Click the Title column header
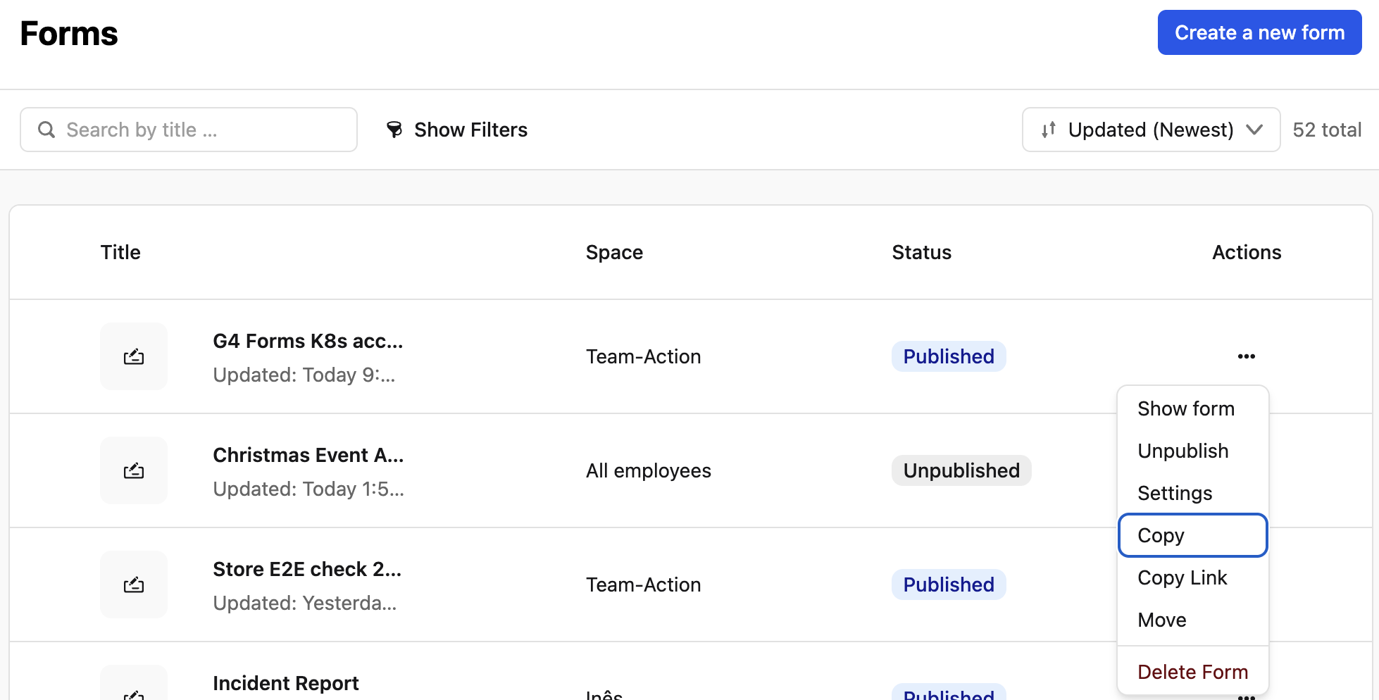This screenshot has width=1379, height=700. click(120, 252)
